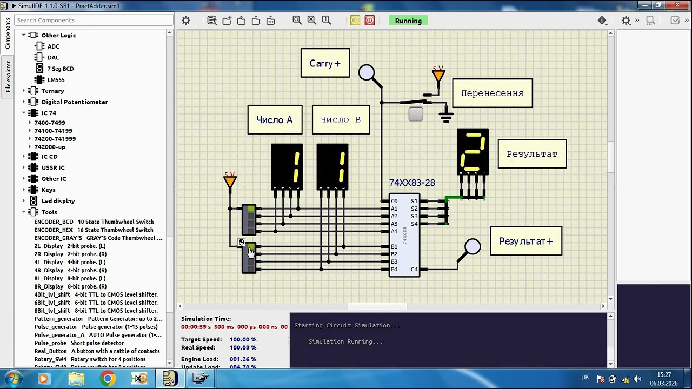
Task: Select ENCODER_BCD thumbwheel switch item
Action: [94, 222]
